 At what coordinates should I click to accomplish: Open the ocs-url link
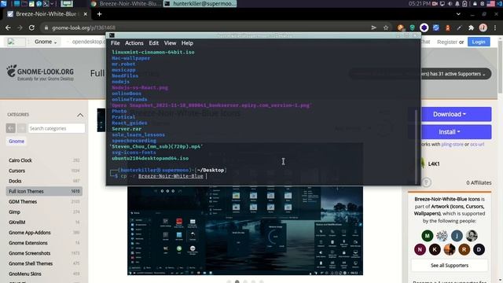pyautogui.click(x=477, y=145)
